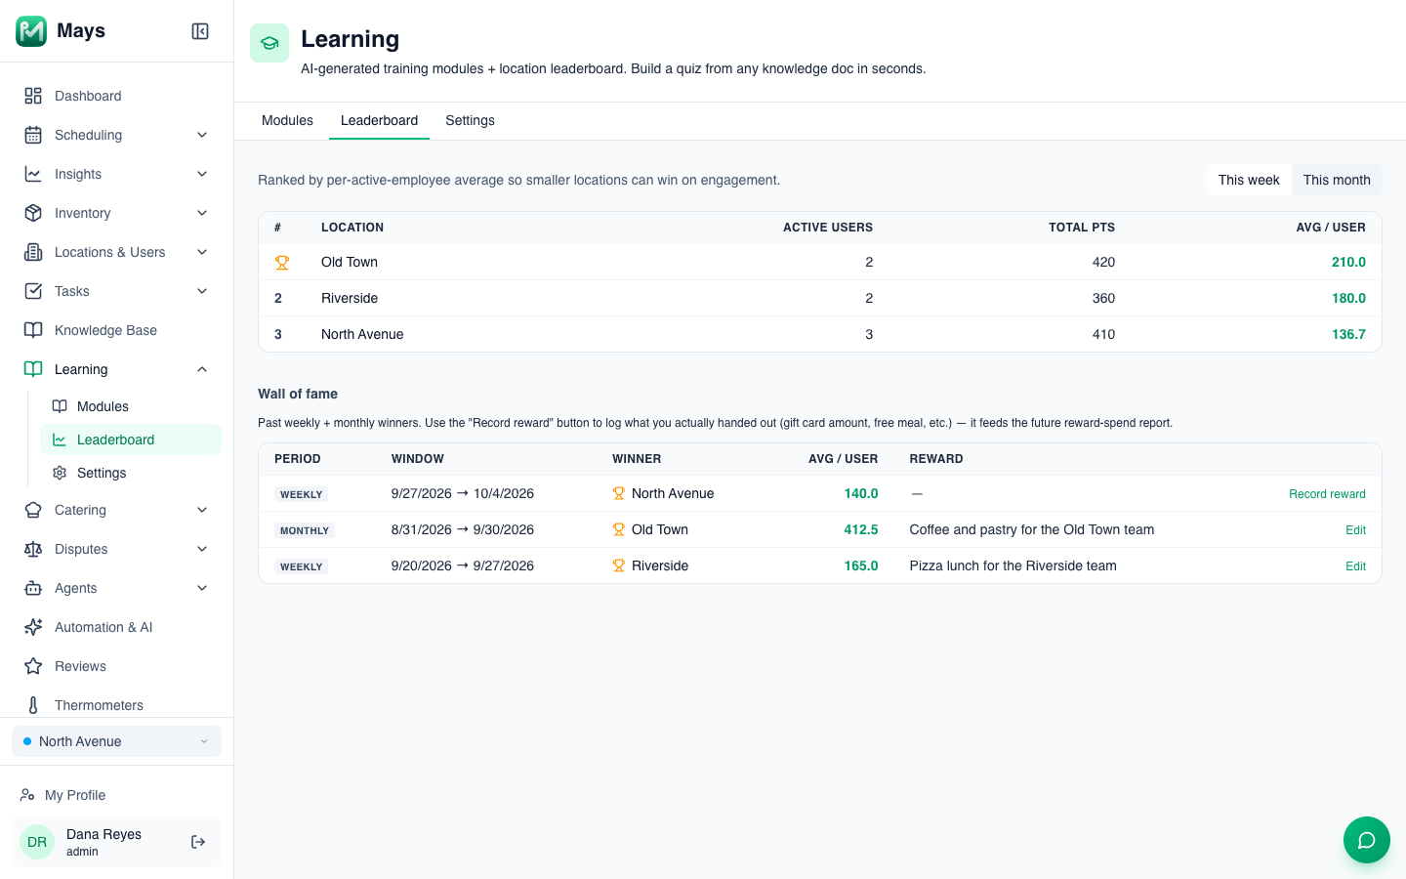Image resolution: width=1406 pixels, height=879 pixels.
Task: Collapse the sidebar panel icon
Action: click(x=200, y=31)
